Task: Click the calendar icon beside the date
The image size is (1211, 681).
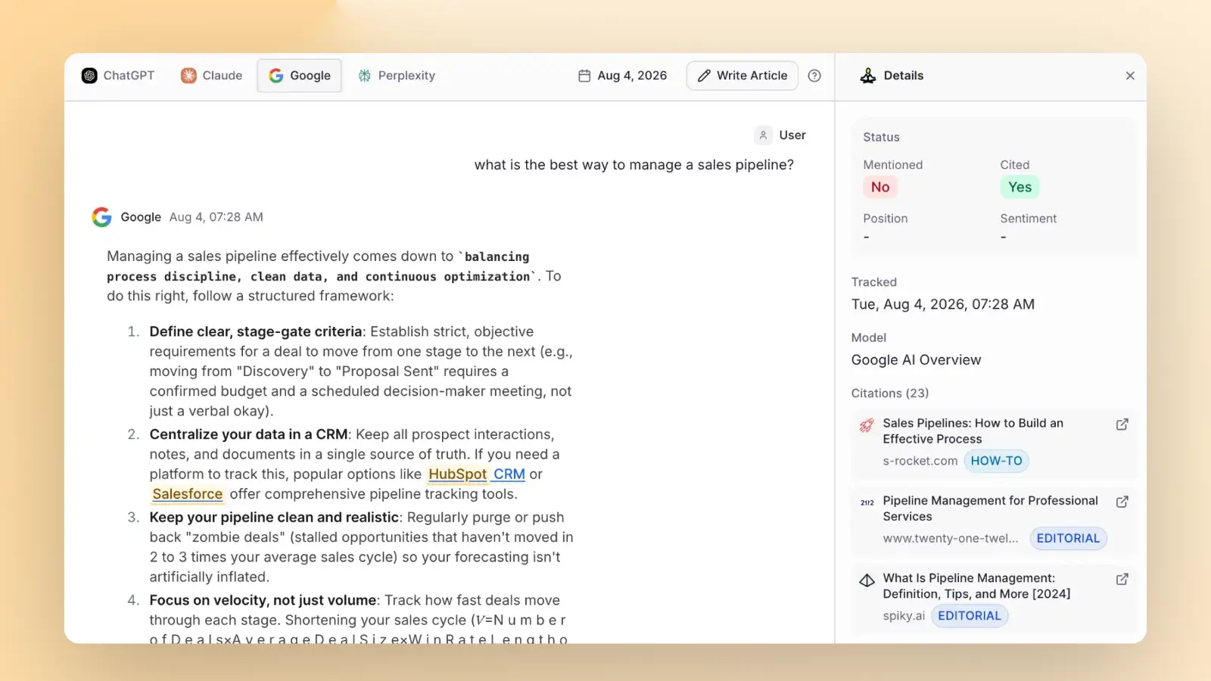Action: [x=584, y=76]
